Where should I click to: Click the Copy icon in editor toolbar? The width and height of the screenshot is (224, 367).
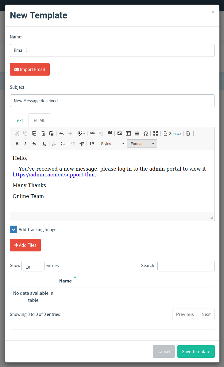[25, 133]
